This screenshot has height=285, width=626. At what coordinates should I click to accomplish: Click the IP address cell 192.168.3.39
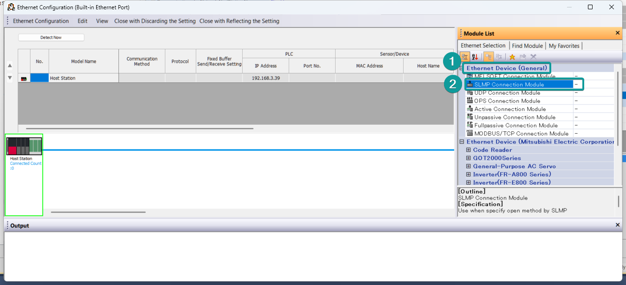click(x=266, y=78)
